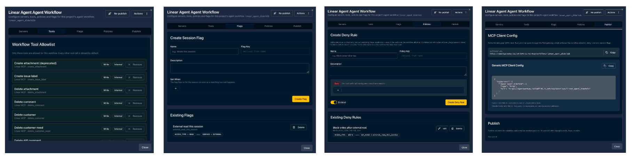This screenshot has width=632, height=158.
Task: Click the yellow Create Flag button
Action: tap(301, 99)
